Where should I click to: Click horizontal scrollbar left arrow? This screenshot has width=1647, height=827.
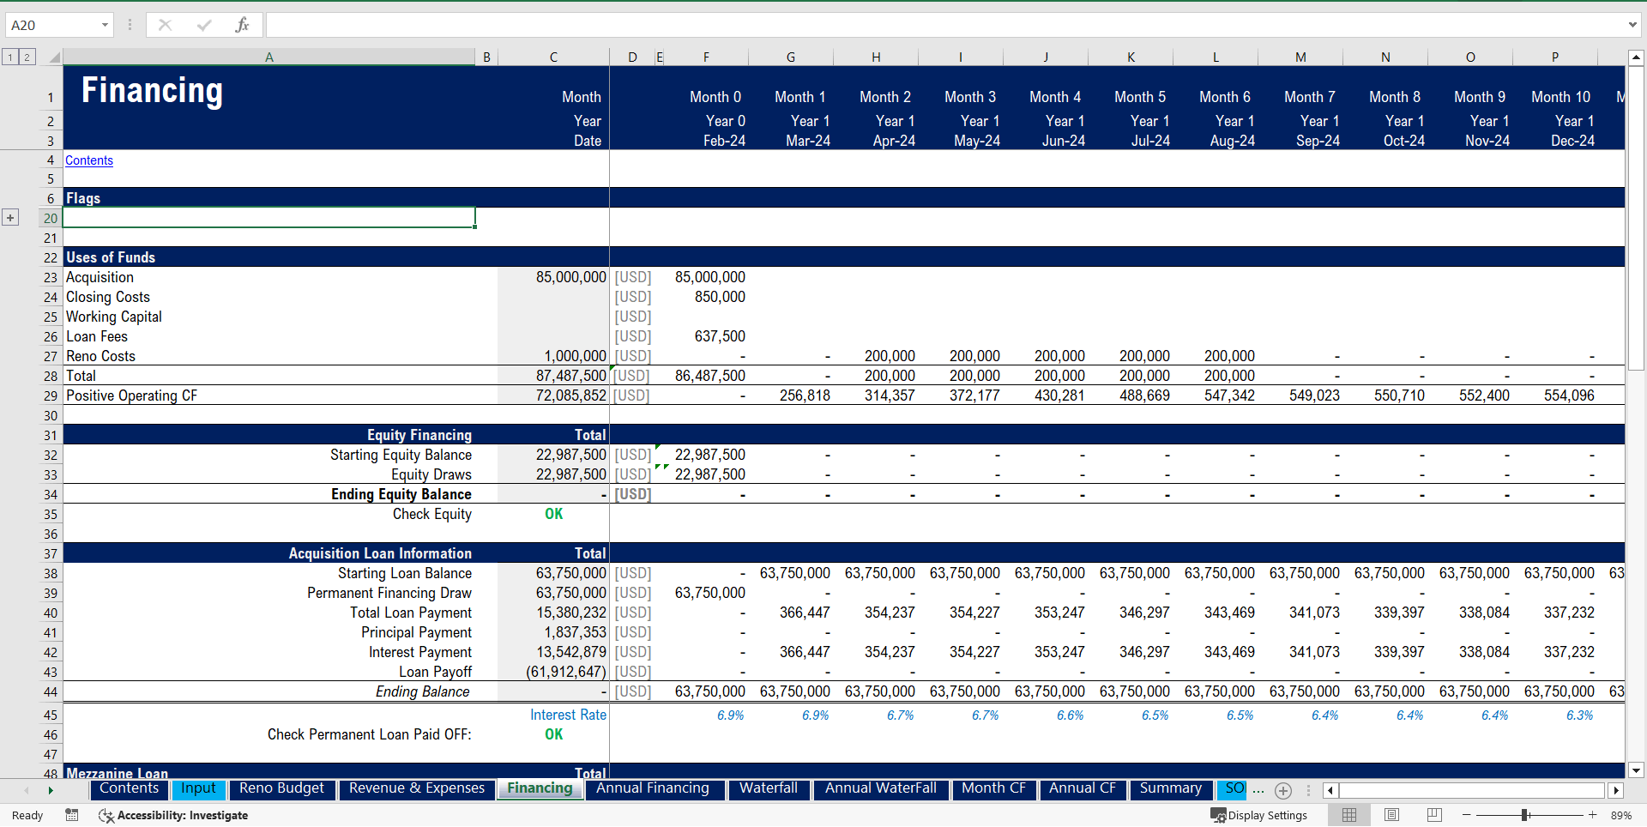[x=1330, y=790]
